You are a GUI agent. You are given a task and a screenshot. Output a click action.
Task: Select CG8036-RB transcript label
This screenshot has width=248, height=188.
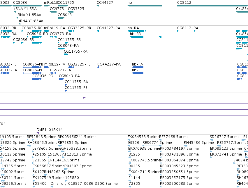(x=23, y=40)
